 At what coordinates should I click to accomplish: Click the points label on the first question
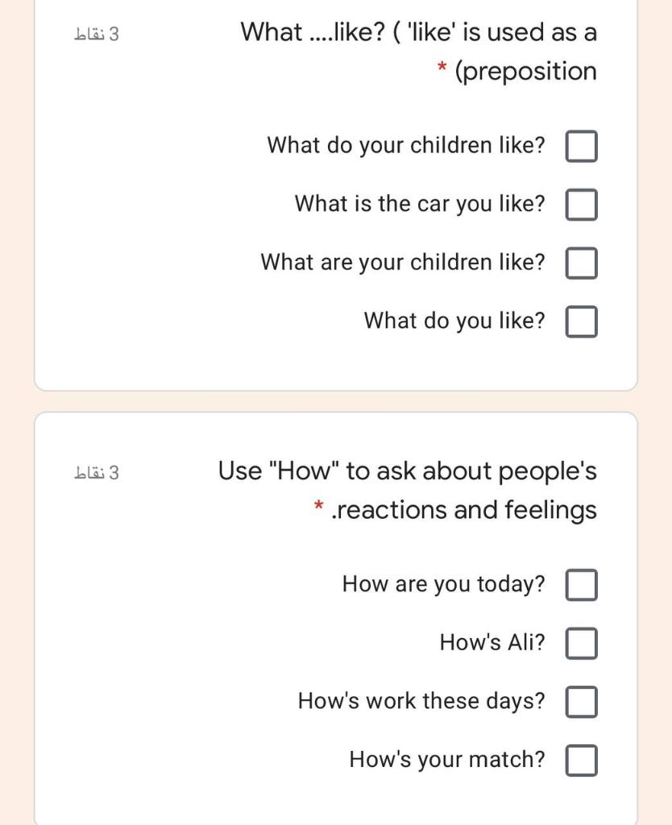(97, 34)
